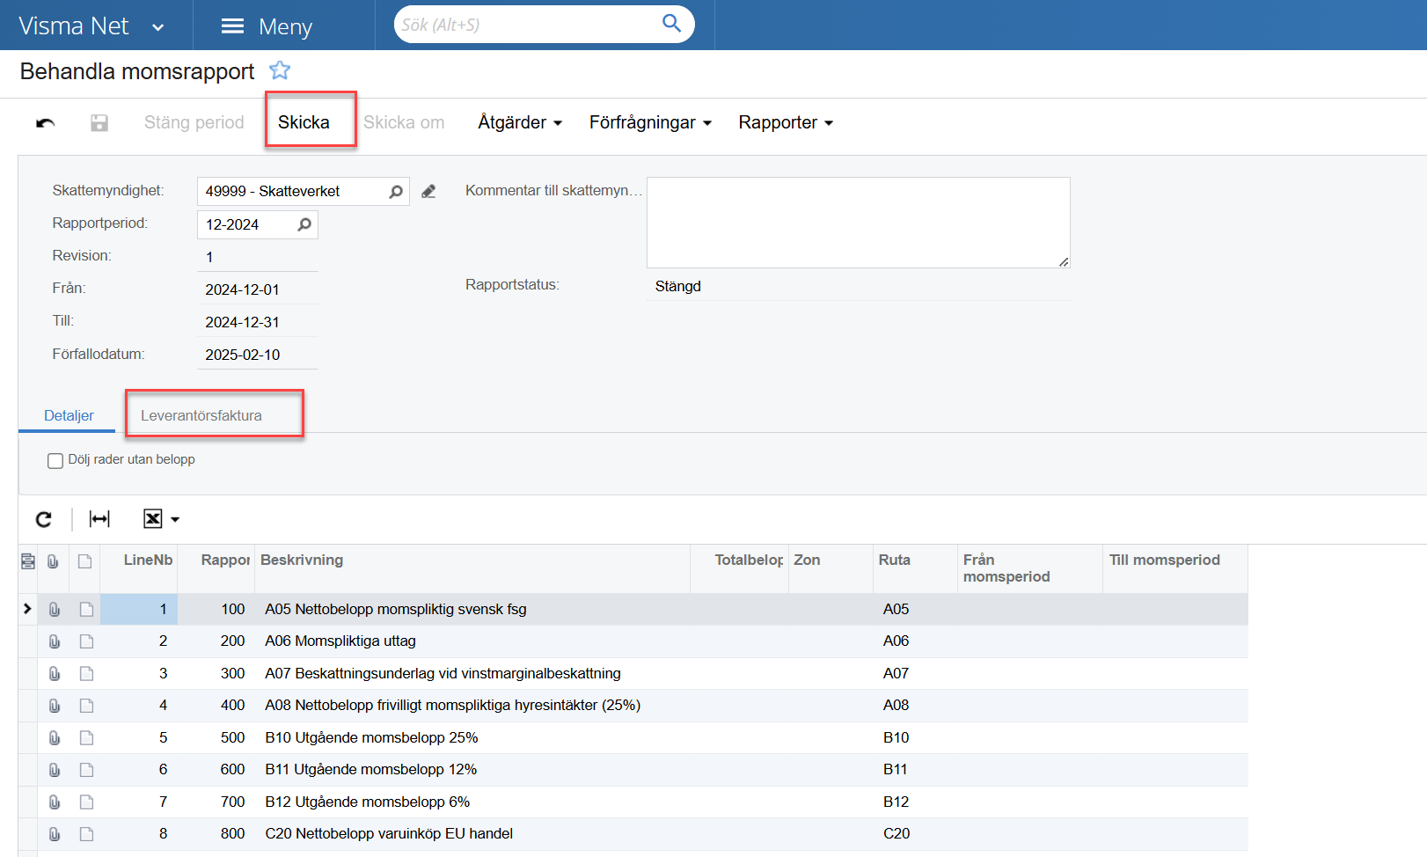Image resolution: width=1427 pixels, height=857 pixels.
Task: Refresh the details grid
Action: (x=44, y=519)
